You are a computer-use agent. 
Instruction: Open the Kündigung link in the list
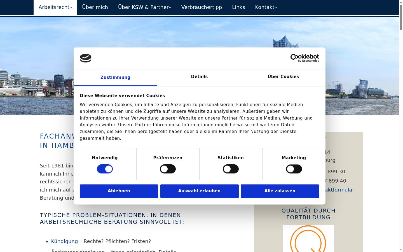pyautogui.click(x=64, y=241)
